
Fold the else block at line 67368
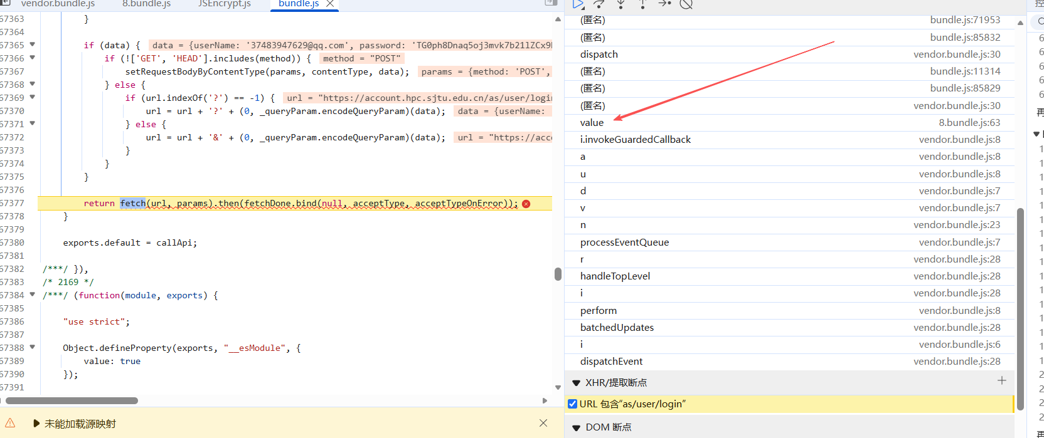[32, 84]
